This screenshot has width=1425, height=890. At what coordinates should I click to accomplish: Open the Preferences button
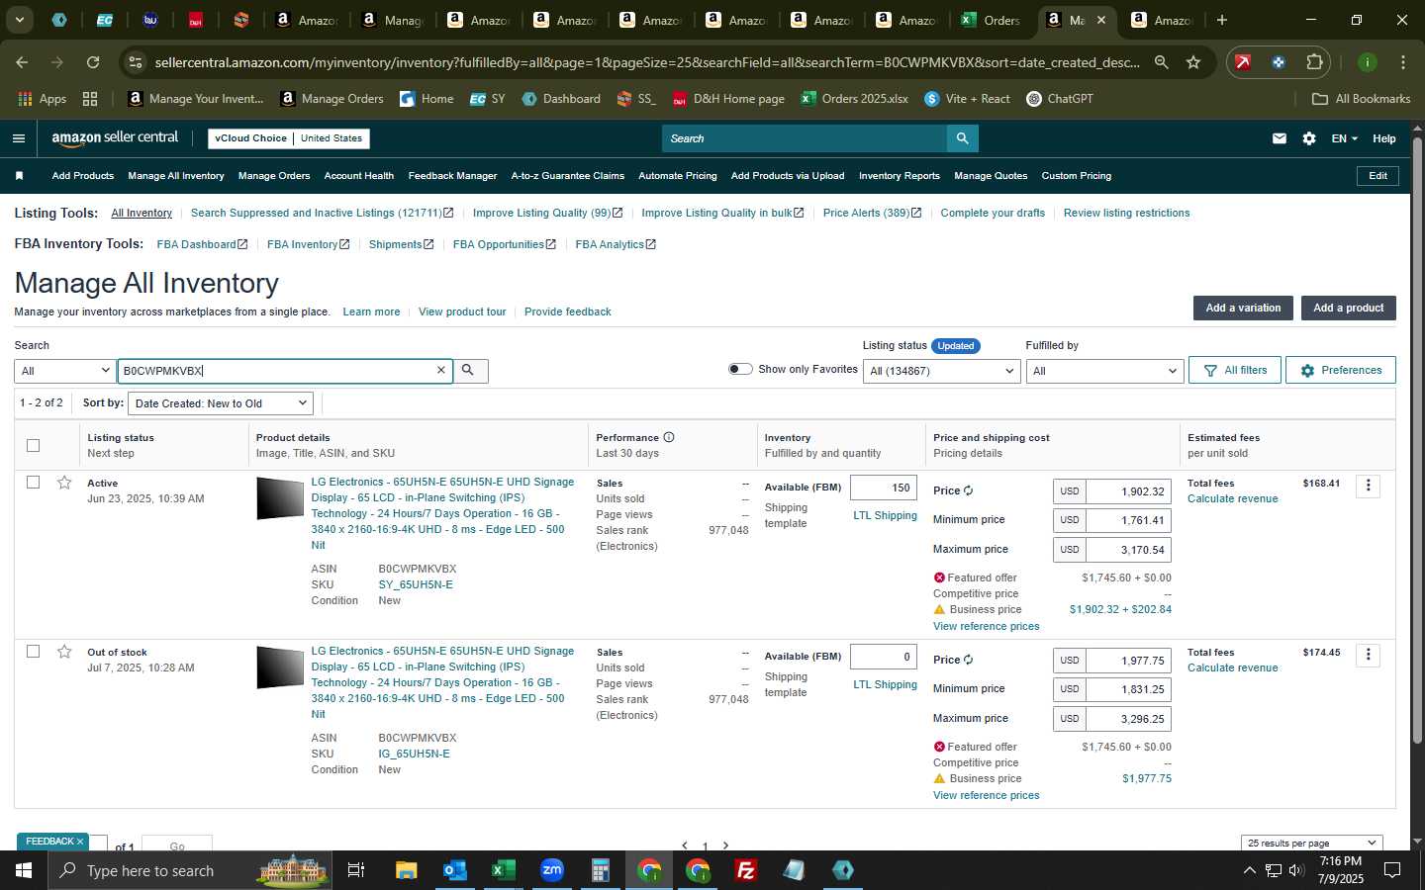click(1341, 370)
